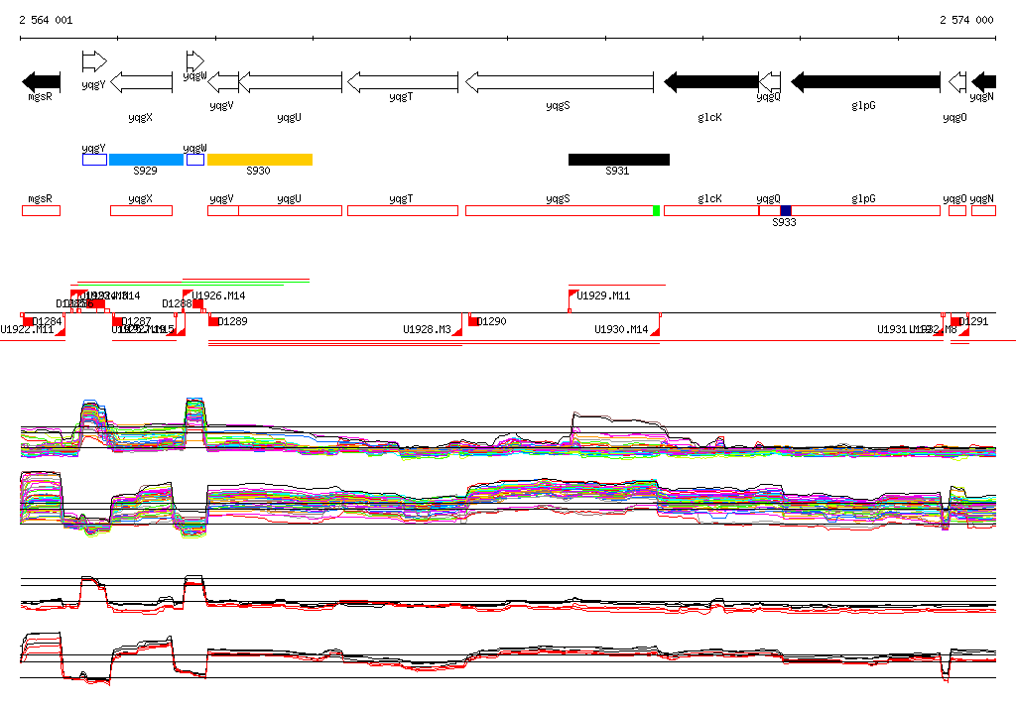Select the blue S929 segment bar

tap(147, 160)
